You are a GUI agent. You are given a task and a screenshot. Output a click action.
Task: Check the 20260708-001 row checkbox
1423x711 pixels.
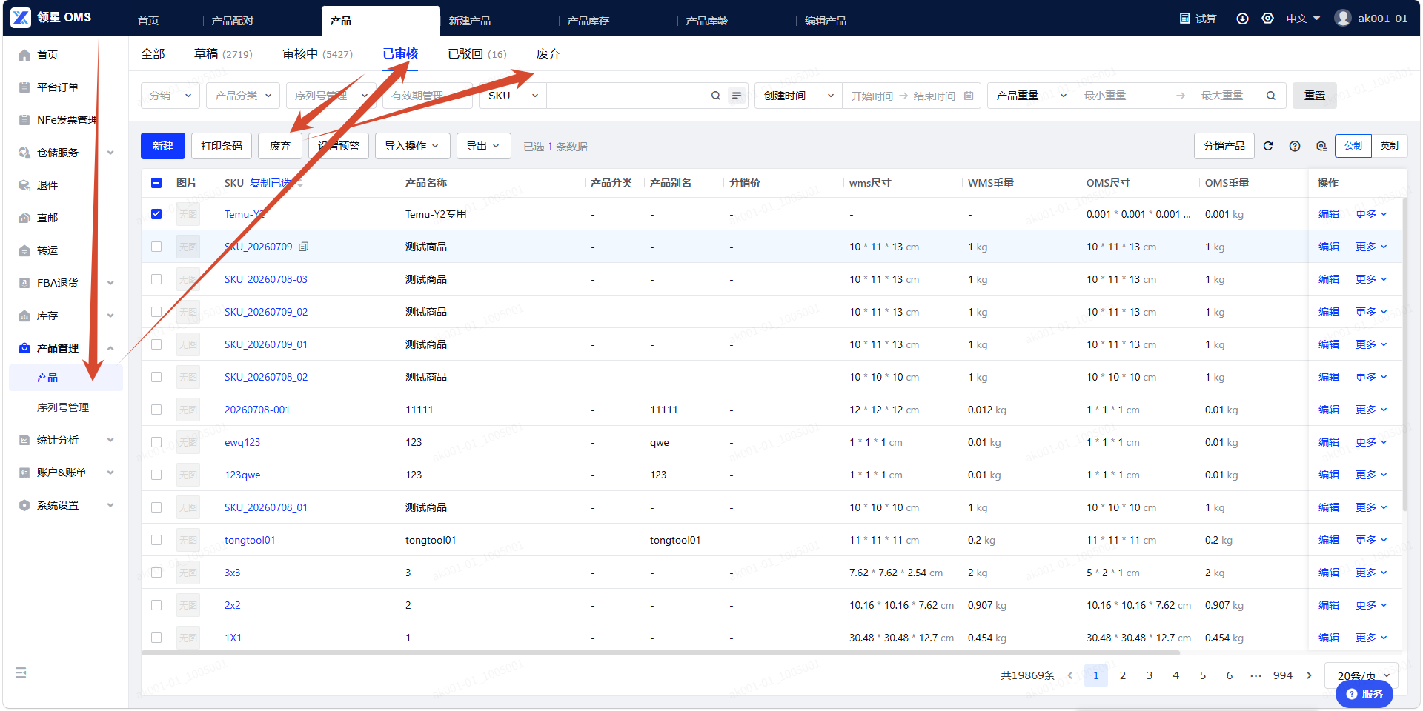click(156, 410)
